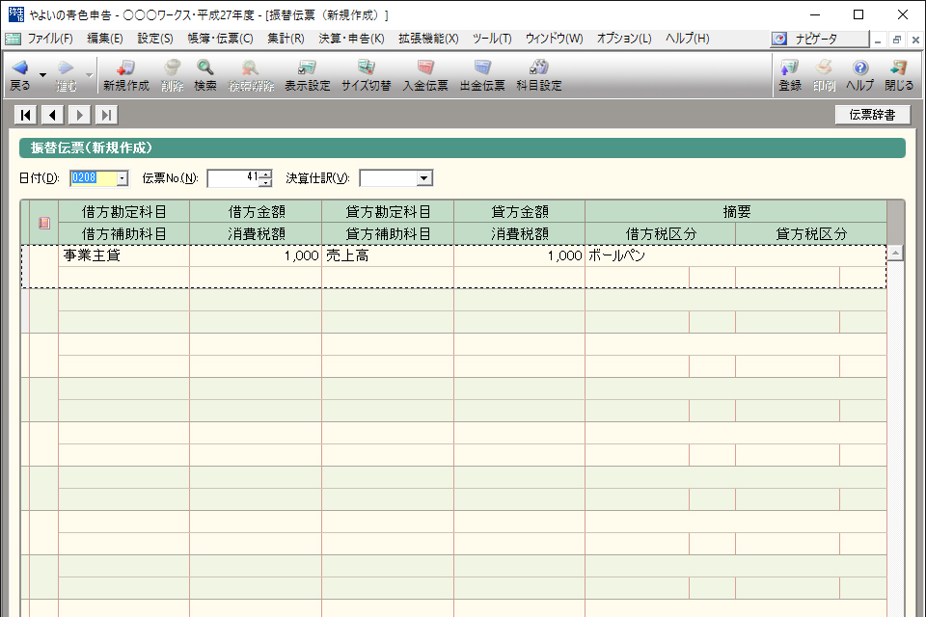Select the debit amount 1,000 cell

pyautogui.click(x=256, y=255)
